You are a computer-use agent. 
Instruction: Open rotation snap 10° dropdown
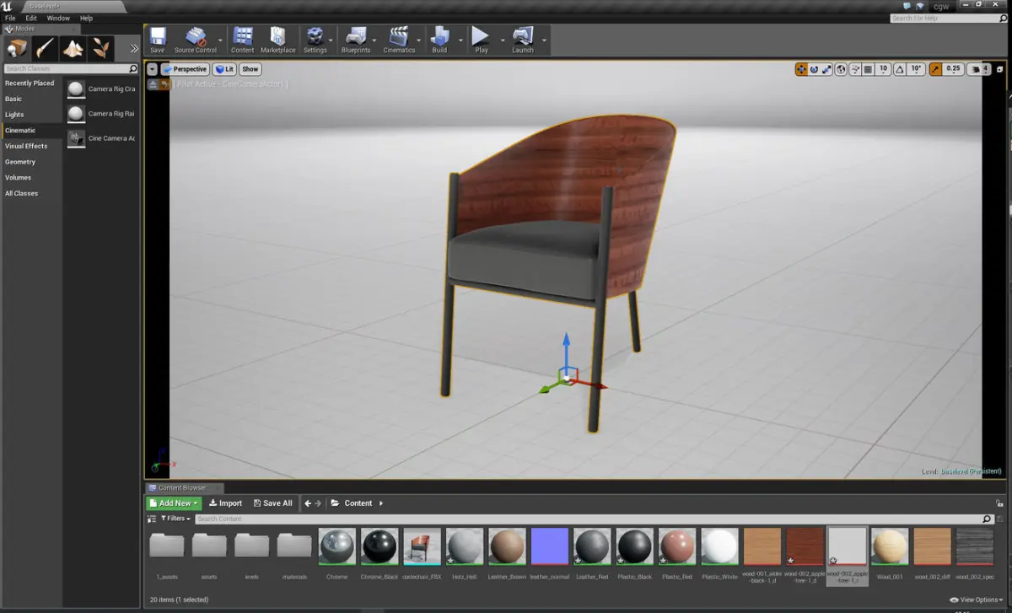pos(916,69)
